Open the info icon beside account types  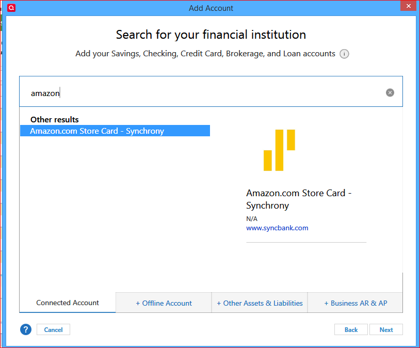pos(344,54)
